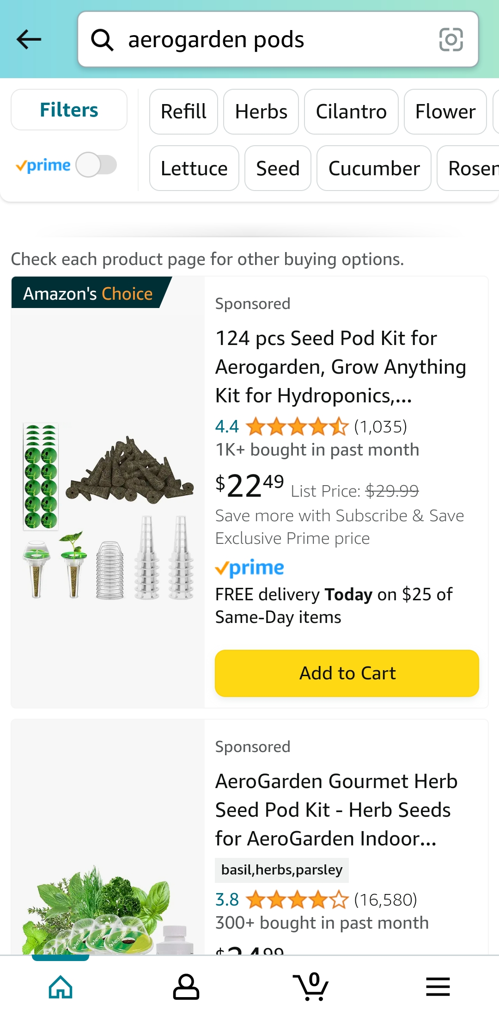The height and width of the screenshot is (1017, 499).
Task: Select the Herbs filter chip
Action: [261, 112]
